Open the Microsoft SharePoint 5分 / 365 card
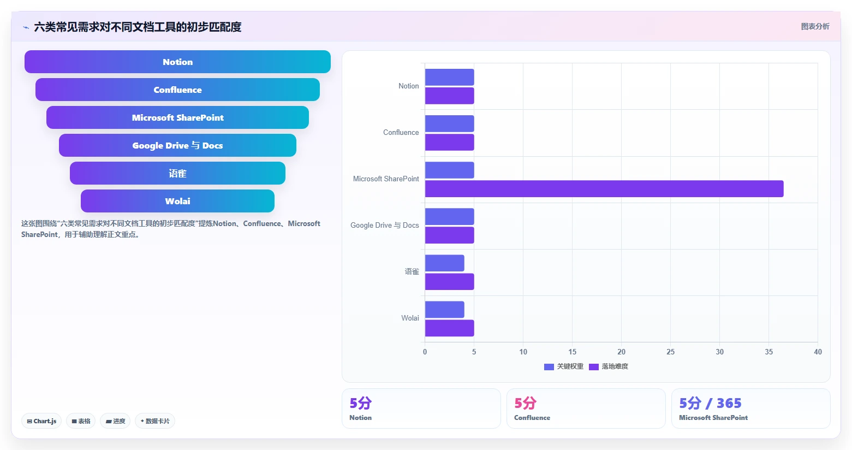The width and height of the screenshot is (852, 450). click(x=750, y=408)
